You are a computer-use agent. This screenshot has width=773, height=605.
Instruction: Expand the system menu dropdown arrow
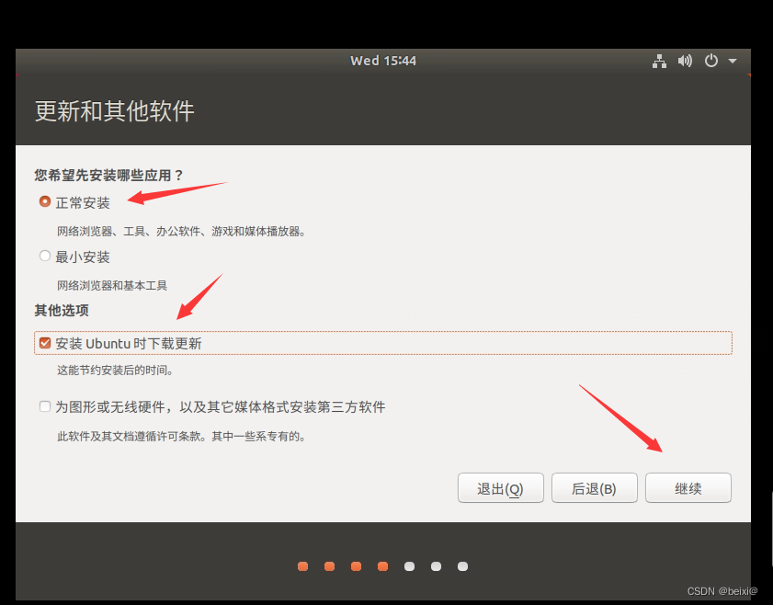733,61
